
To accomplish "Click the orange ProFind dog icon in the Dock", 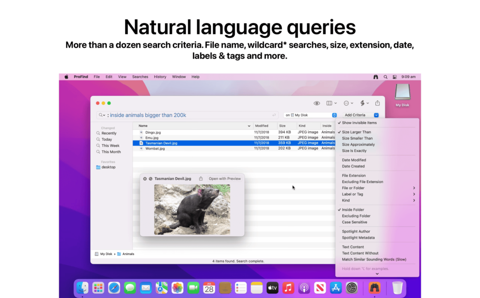I will (374, 288).
